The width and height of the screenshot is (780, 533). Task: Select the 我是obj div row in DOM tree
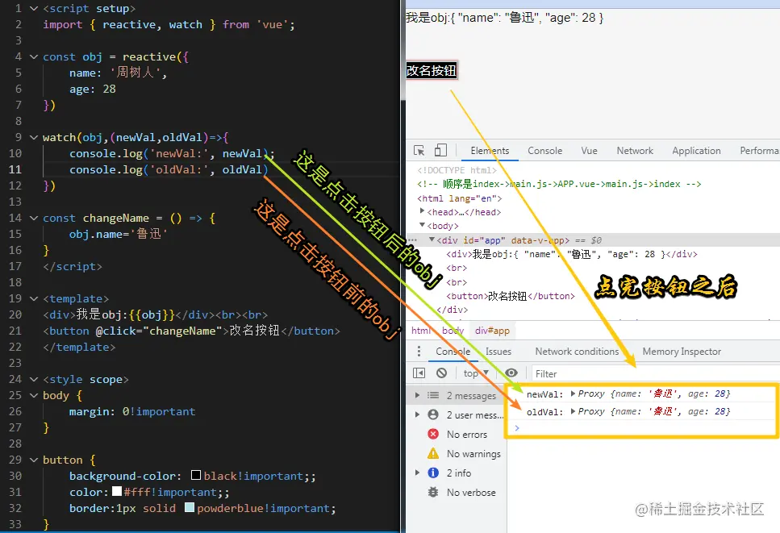click(572, 255)
